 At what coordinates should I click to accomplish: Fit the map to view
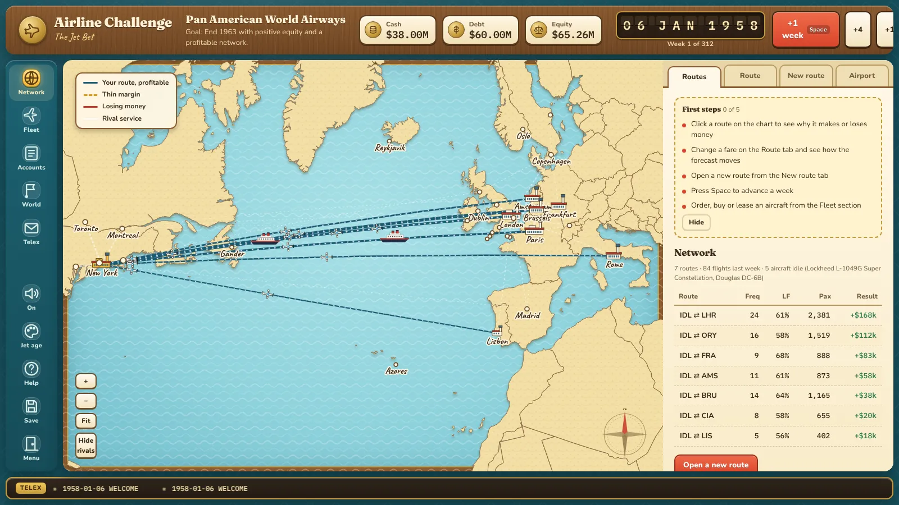[x=86, y=421]
